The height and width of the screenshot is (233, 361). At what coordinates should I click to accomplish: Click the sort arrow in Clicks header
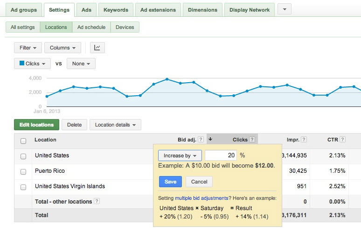(210, 139)
